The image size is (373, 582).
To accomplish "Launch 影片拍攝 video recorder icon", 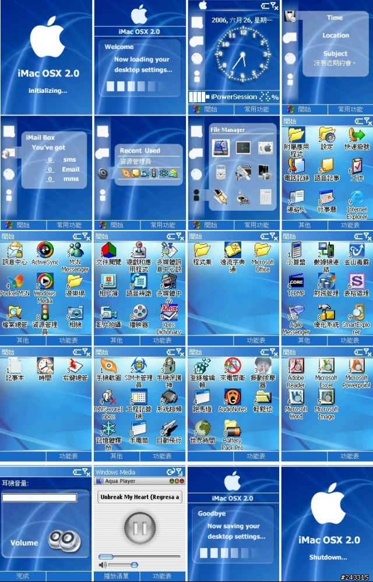I will (108, 313).
